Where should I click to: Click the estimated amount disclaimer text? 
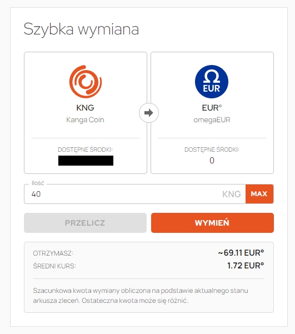point(141,296)
